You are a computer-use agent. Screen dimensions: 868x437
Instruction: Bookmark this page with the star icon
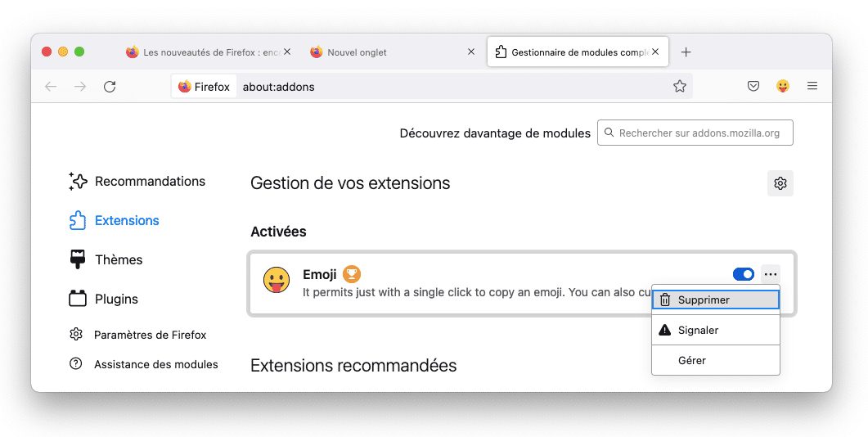pos(679,87)
